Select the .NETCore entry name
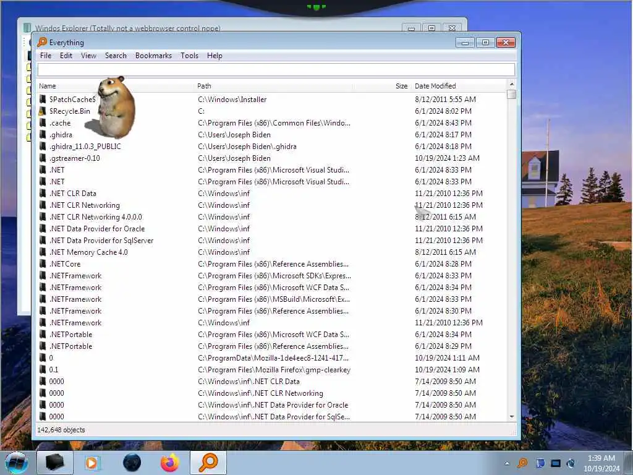Viewport: 633px width, 475px height. pyautogui.click(x=65, y=263)
